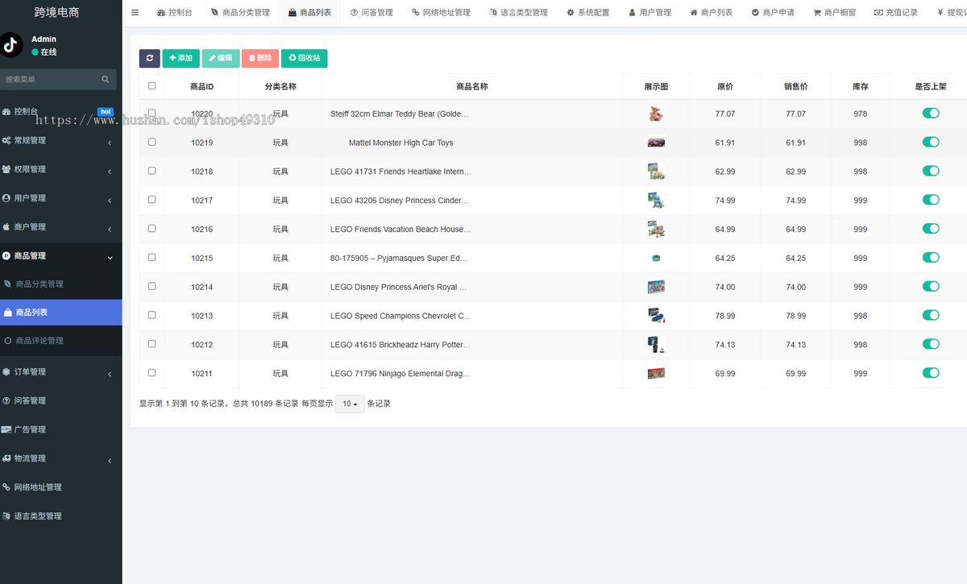Open 语言类型管理 in the sidebar
The image size is (967, 584).
pyautogui.click(x=61, y=516)
